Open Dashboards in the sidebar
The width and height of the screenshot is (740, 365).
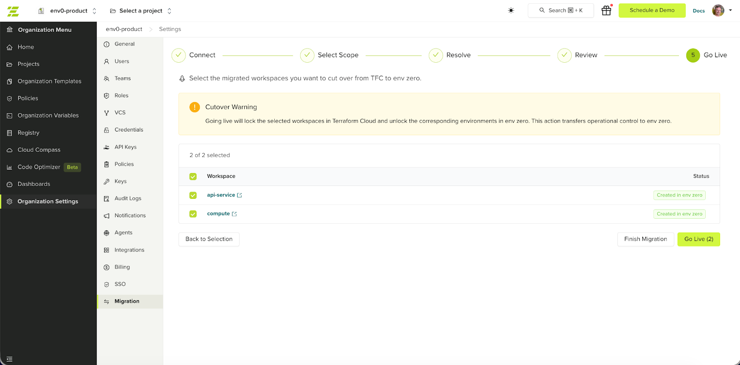coord(49,184)
